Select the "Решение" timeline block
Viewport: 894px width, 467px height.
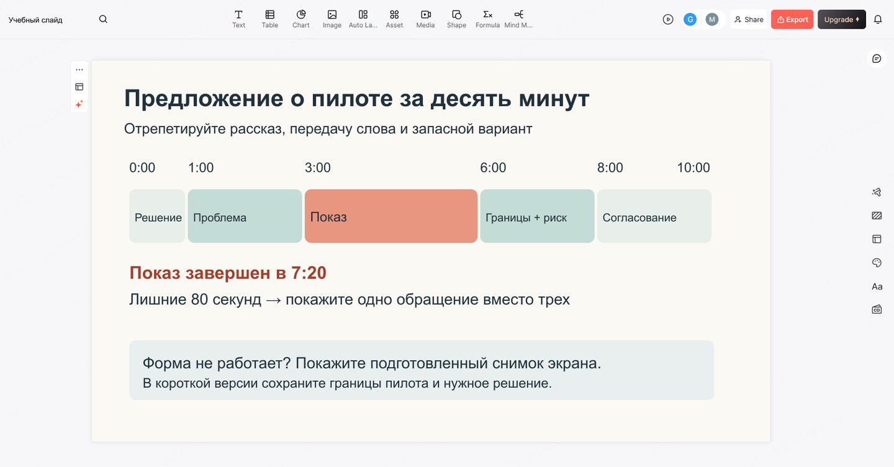[x=157, y=216]
